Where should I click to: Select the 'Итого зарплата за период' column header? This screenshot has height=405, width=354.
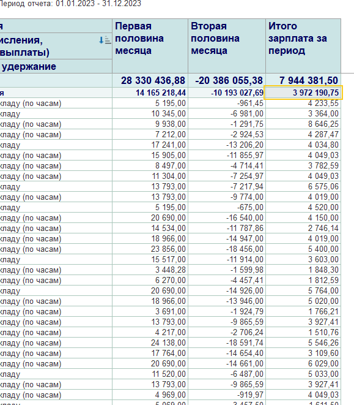pyautogui.click(x=303, y=46)
